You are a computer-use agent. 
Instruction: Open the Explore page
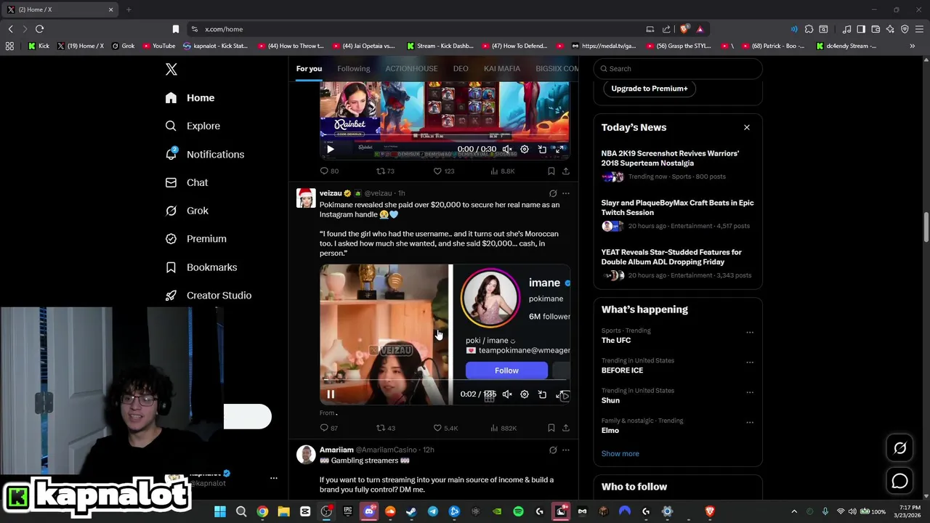pyautogui.click(x=193, y=126)
